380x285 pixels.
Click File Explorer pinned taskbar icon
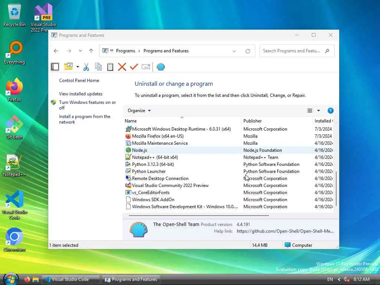coord(36,280)
